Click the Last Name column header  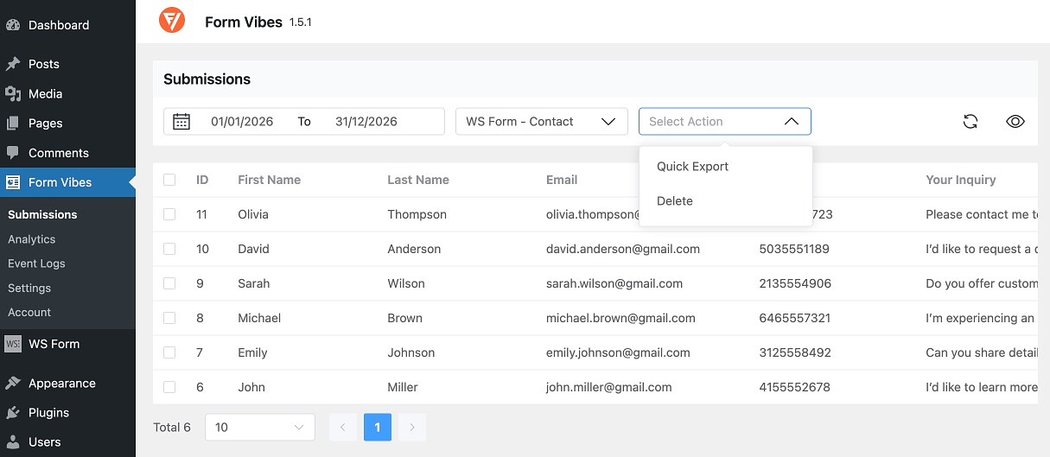[418, 180]
